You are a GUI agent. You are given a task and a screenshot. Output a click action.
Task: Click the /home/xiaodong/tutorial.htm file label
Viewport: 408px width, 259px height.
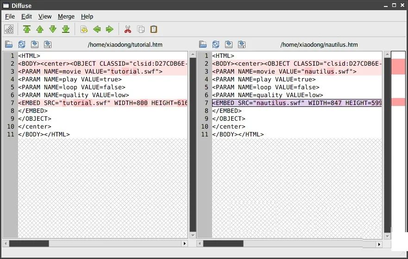coord(125,45)
